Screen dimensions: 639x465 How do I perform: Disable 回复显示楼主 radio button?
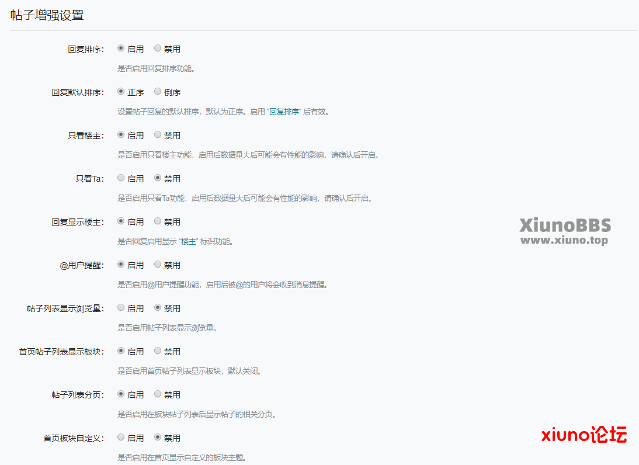[x=158, y=221]
